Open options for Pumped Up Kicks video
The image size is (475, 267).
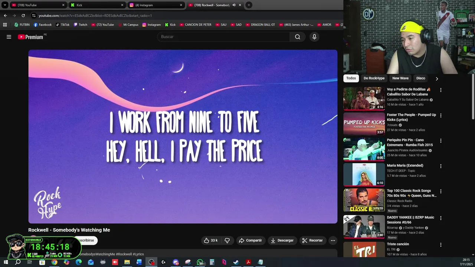click(441, 115)
